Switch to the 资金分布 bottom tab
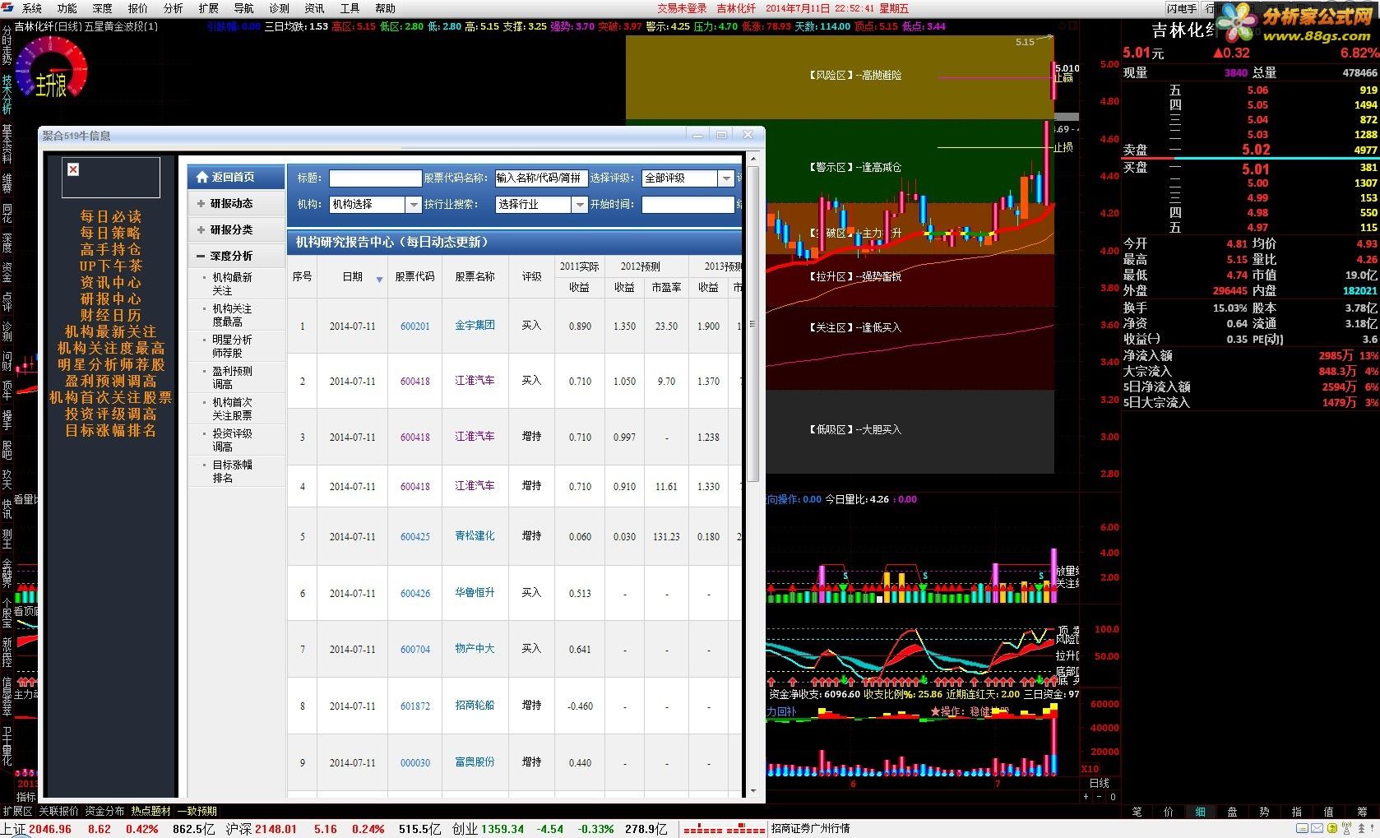This screenshot has height=838, width=1380. pos(104,811)
